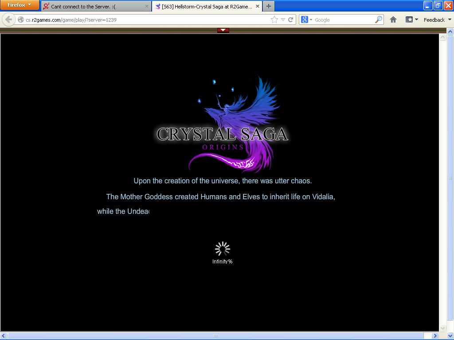This screenshot has height=340, width=454.
Task: Open the Feedback dropdown menu
Action: point(437,19)
